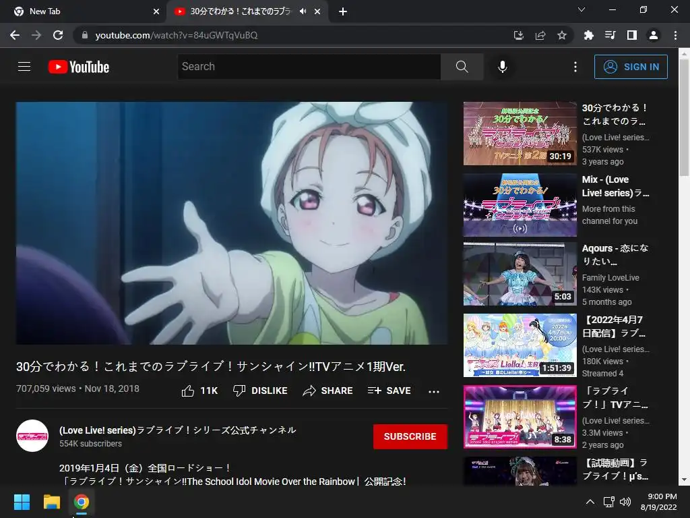Image resolution: width=690 pixels, height=518 pixels.
Task: Go forward in browser history
Action: point(36,35)
